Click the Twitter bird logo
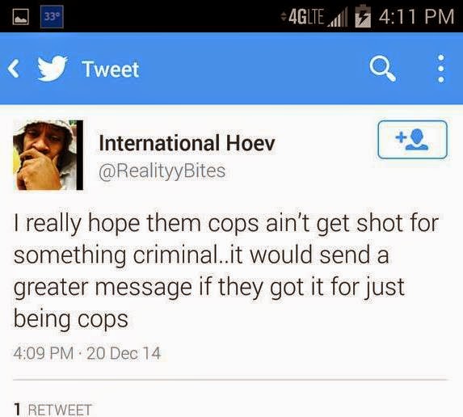The width and height of the screenshot is (463, 417). click(x=53, y=68)
